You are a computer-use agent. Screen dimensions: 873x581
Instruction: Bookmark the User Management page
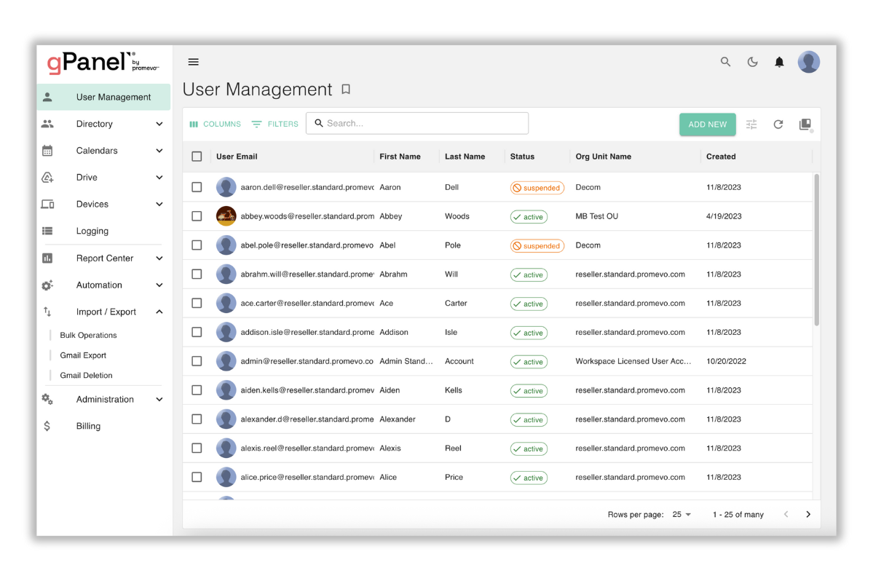(x=346, y=89)
